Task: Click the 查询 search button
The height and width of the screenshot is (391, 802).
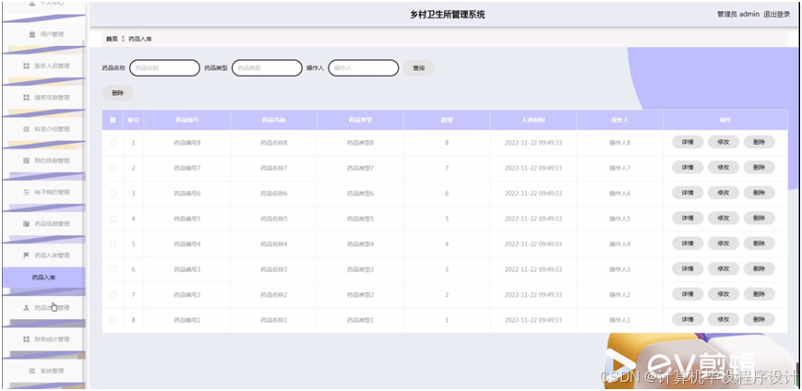Action: coord(418,68)
